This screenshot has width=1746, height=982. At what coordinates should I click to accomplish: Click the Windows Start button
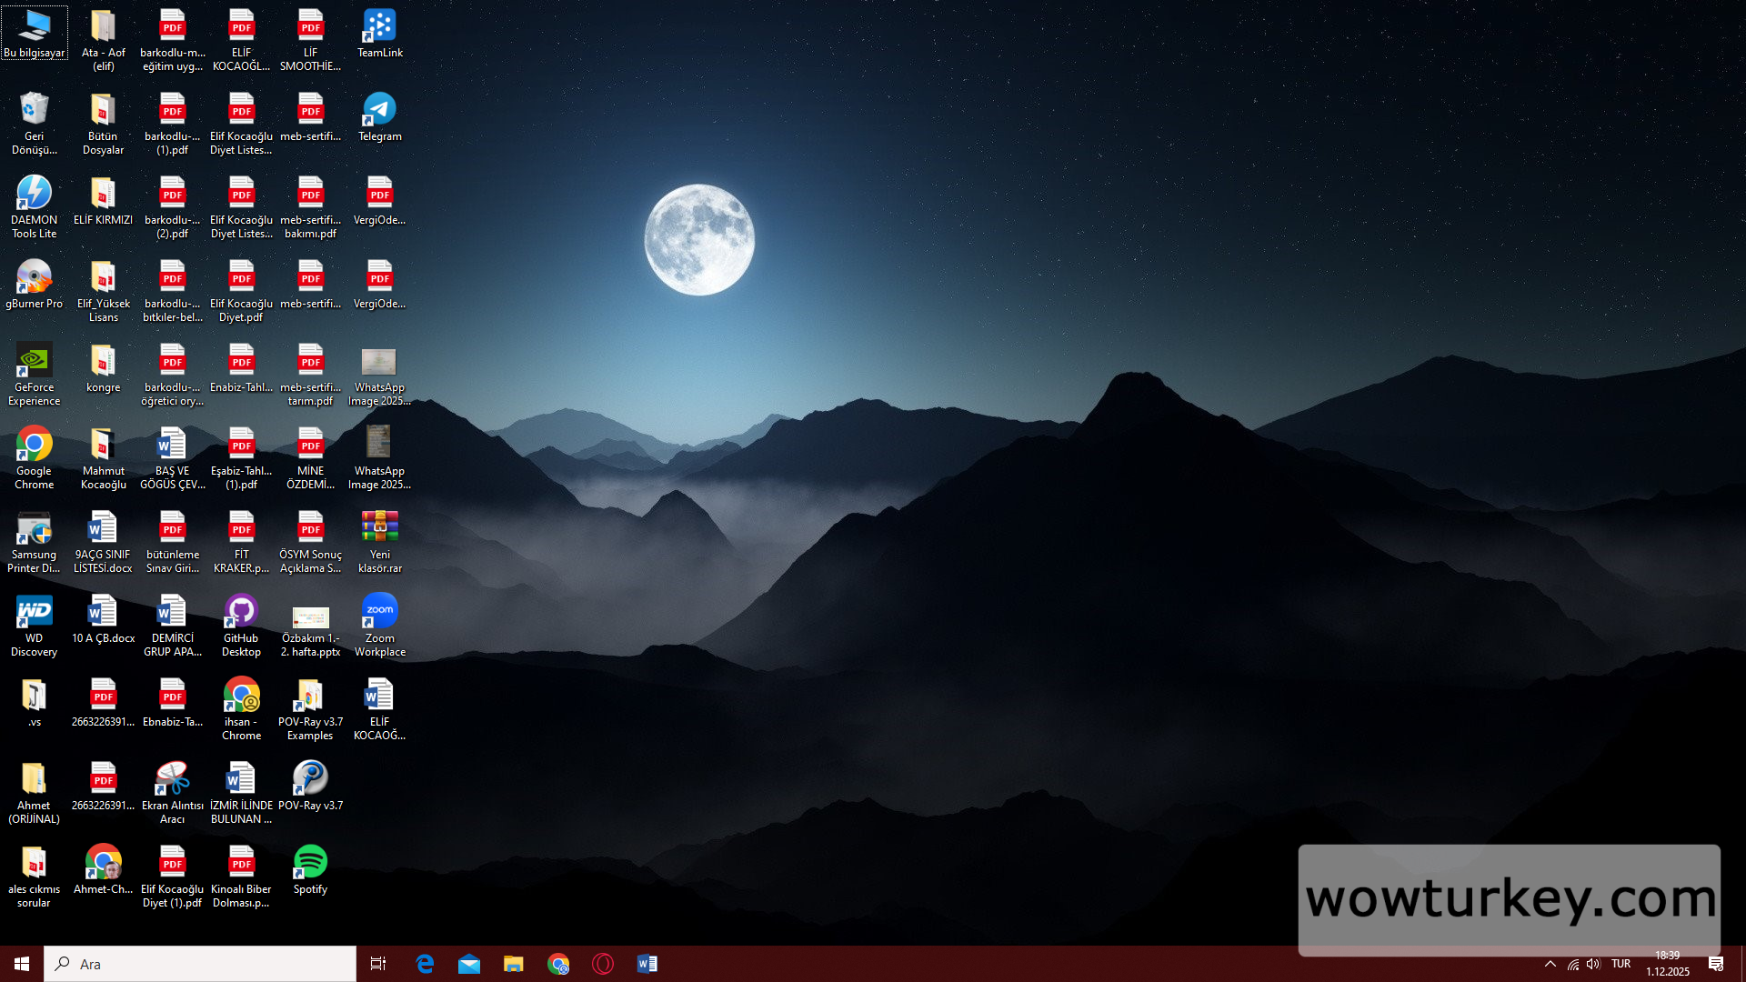pyautogui.click(x=22, y=964)
